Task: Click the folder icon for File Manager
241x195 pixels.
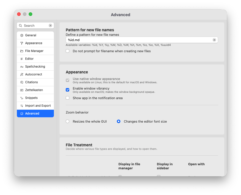Action: pyautogui.click(x=22, y=51)
